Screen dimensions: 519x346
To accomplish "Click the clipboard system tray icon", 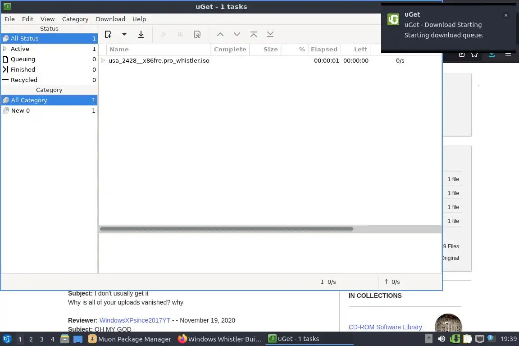I will pyautogui.click(x=467, y=339).
